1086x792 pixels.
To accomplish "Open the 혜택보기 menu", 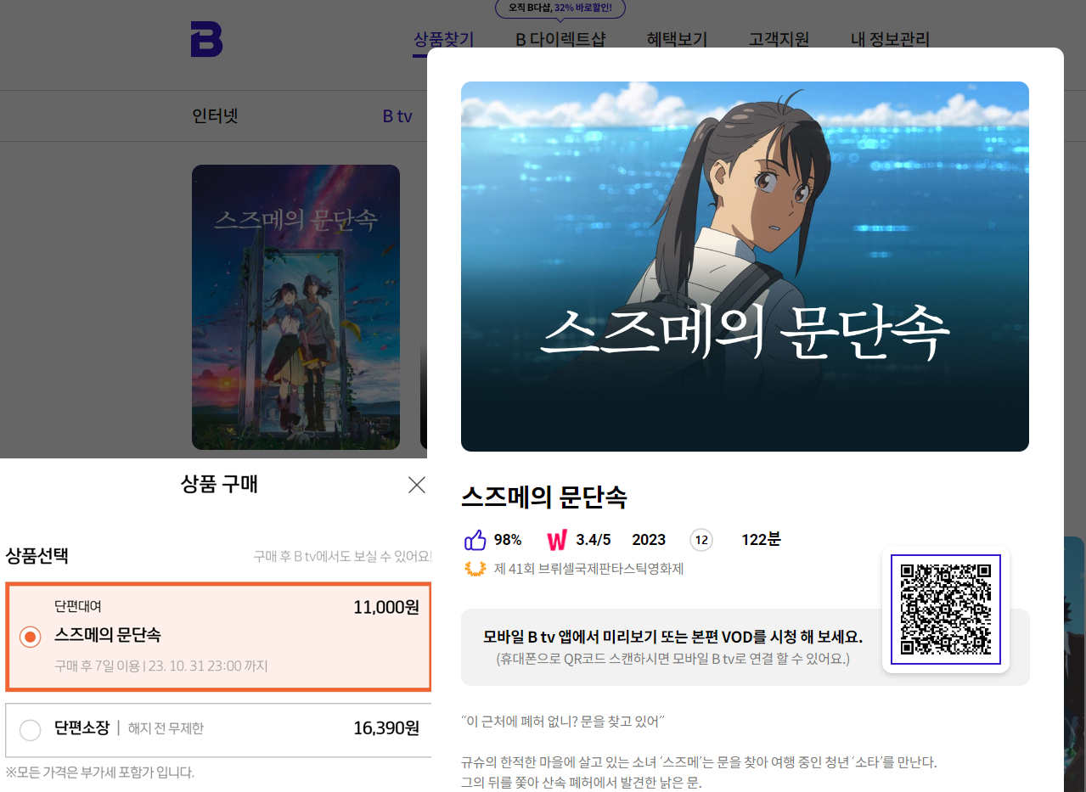I will click(x=677, y=39).
